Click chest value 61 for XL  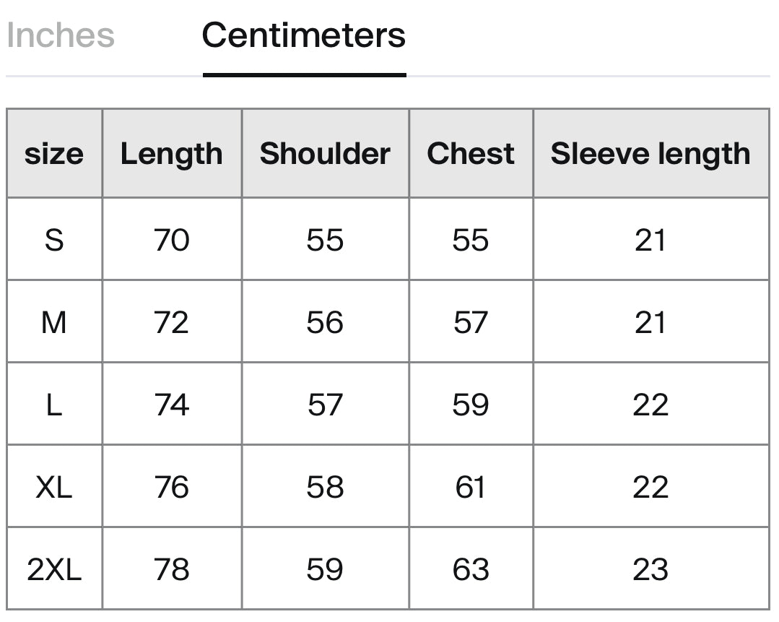(x=470, y=487)
